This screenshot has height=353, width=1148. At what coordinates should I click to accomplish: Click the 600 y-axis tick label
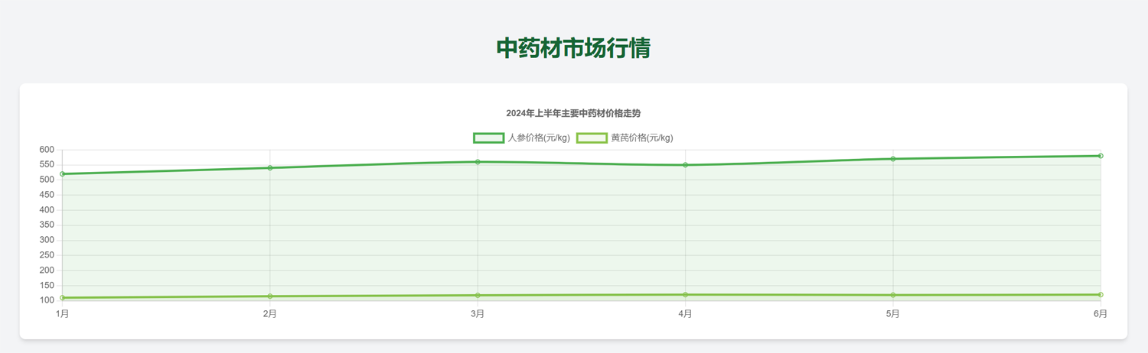click(47, 150)
